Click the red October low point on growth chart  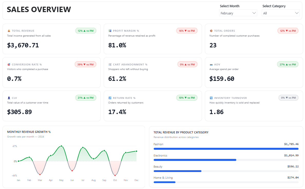click(x=115, y=175)
